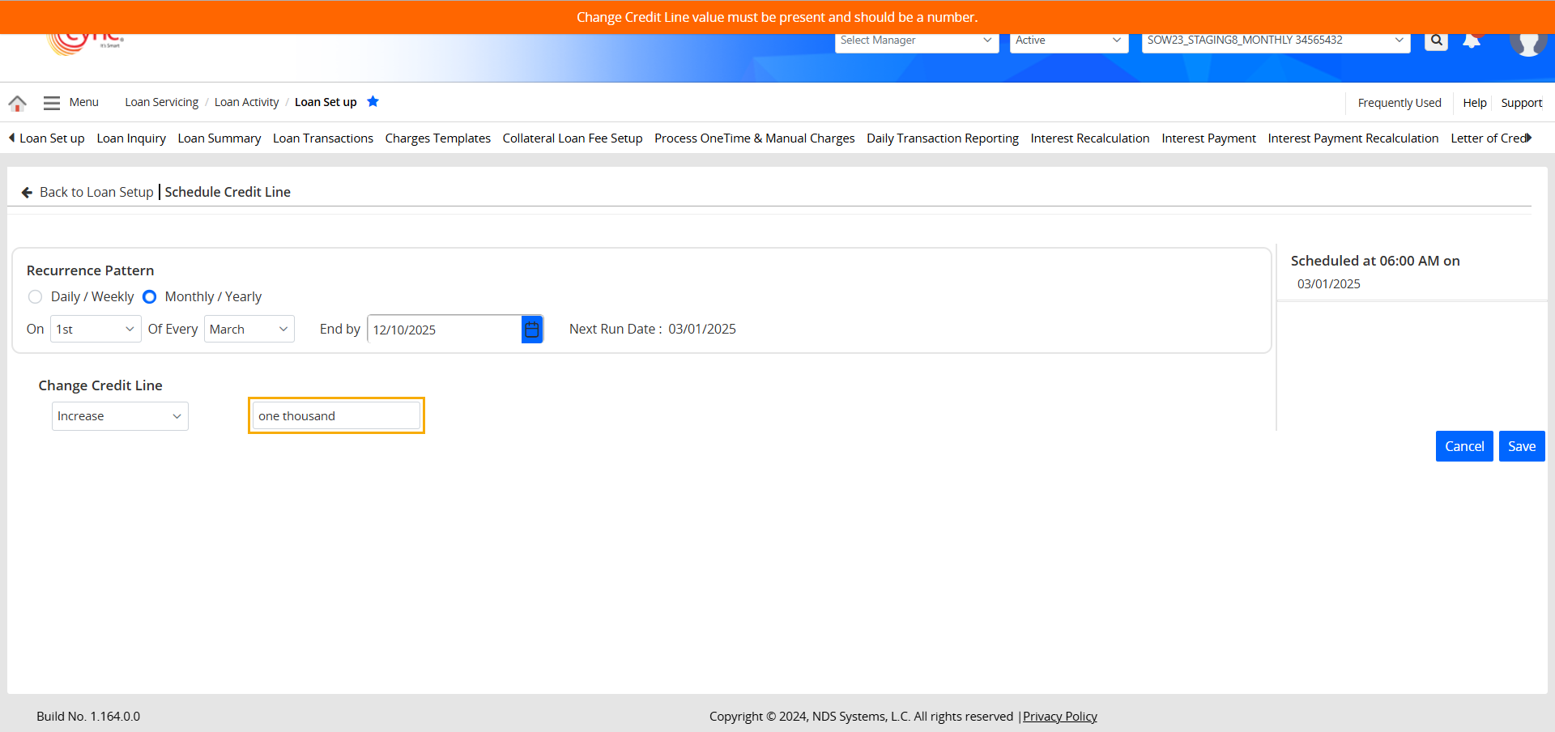Viewport: 1555px width, 732px height.
Task: Click the back arrow to Loan Setup
Action: click(x=27, y=193)
